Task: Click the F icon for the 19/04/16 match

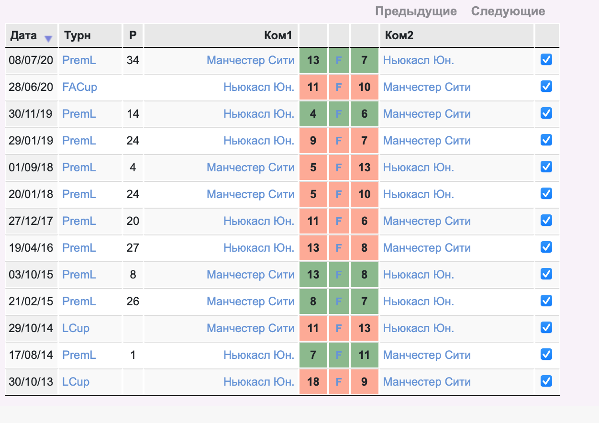Action: click(x=339, y=248)
